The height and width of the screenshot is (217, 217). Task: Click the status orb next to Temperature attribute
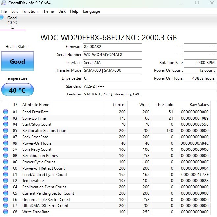coord(6,181)
